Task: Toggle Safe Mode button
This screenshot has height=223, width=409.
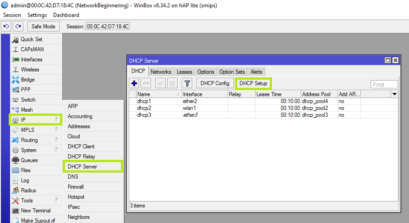Action: (44, 27)
